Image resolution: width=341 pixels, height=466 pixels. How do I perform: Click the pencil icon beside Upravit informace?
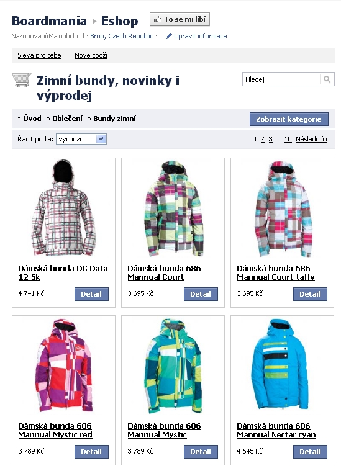coord(169,36)
